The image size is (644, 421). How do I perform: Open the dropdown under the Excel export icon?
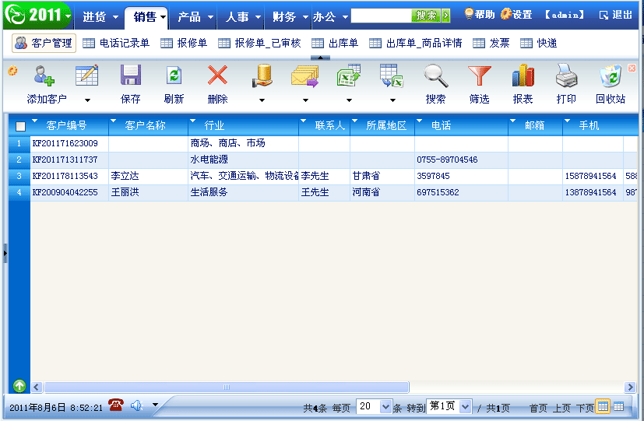pyautogui.click(x=349, y=100)
